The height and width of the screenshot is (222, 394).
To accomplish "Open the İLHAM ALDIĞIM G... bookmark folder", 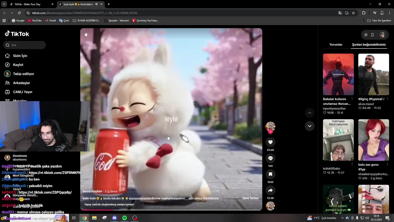I will click(86, 20).
